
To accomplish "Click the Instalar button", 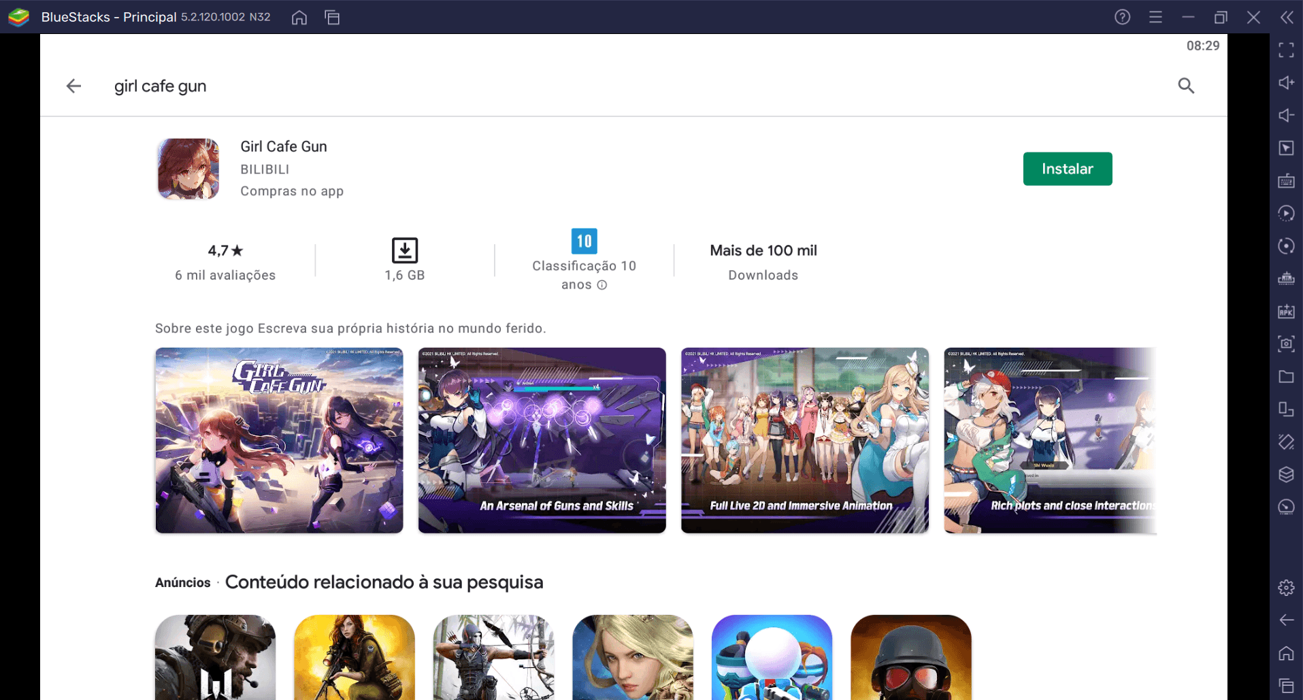I will [x=1067, y=169].
